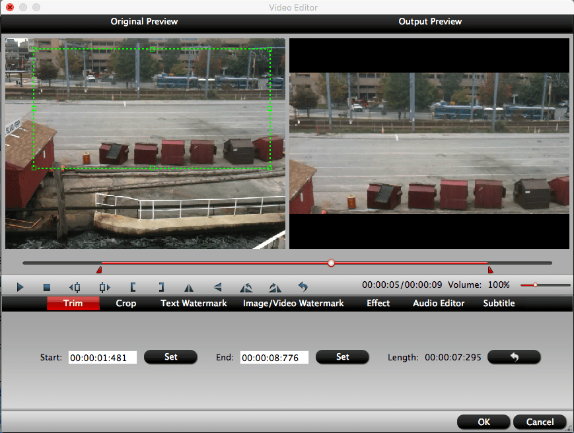Step forward one frame using the frame-forward icon
This screenshot has height=433, width=574.
tap(103, 286)
